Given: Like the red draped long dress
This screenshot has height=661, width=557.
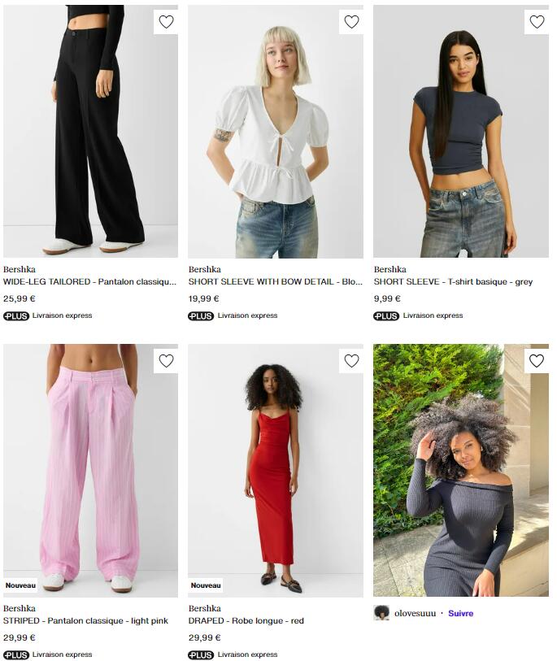Looking at the screenshot, I should tap(351, 361).
